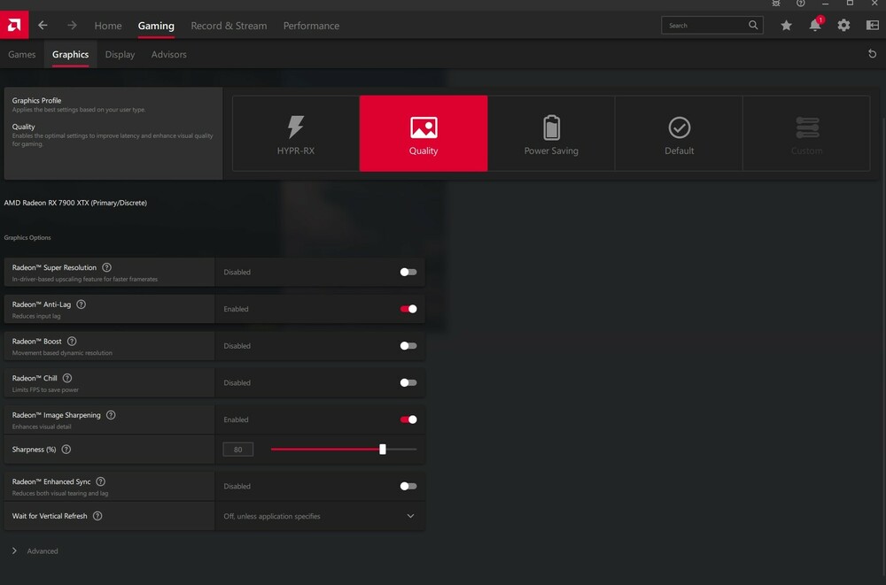Expand the Advanced section
Viewport: 886px width, 585px height.
(x=35, y=550)
